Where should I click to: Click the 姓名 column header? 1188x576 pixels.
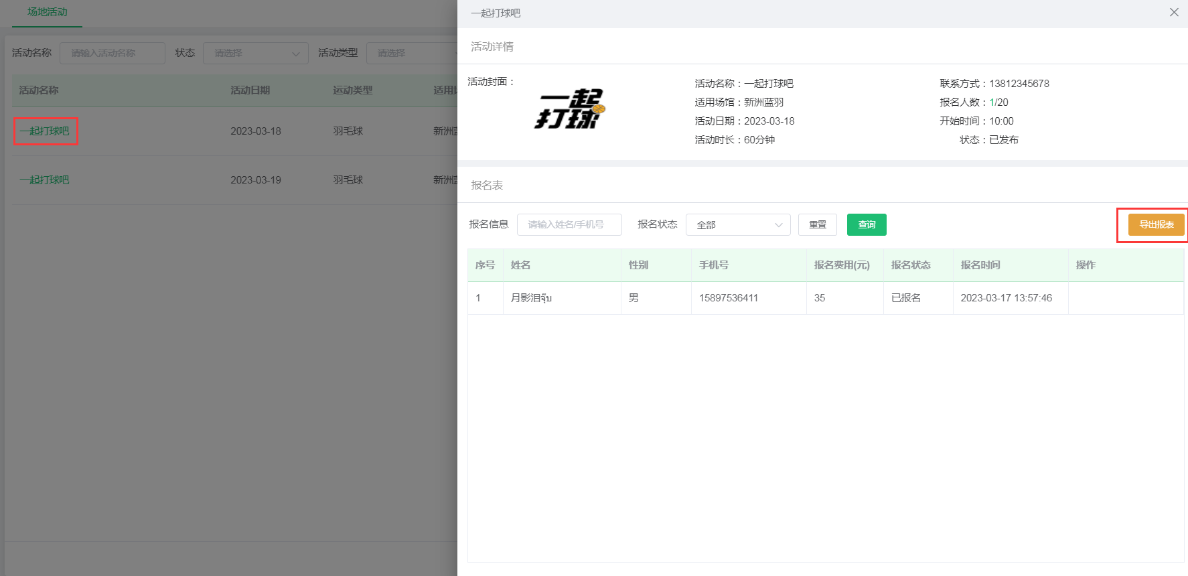[520, 265]
